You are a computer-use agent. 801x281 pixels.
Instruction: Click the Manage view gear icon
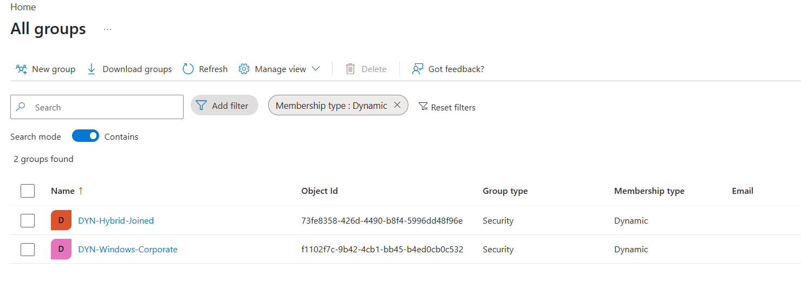[x=244, y=69]
